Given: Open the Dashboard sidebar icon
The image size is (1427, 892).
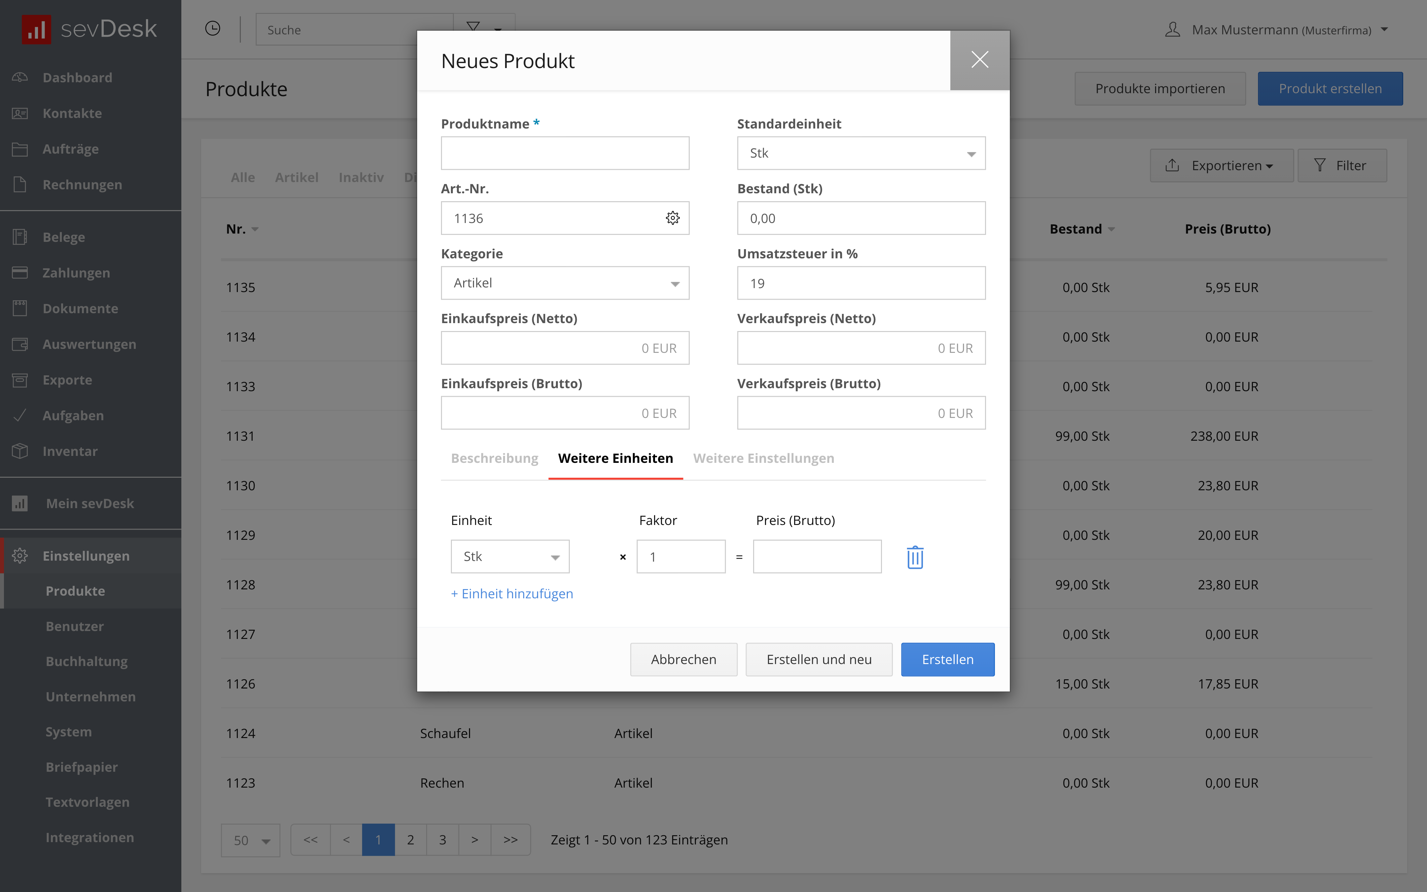Looking at the screenshot, I should [20, 77].
